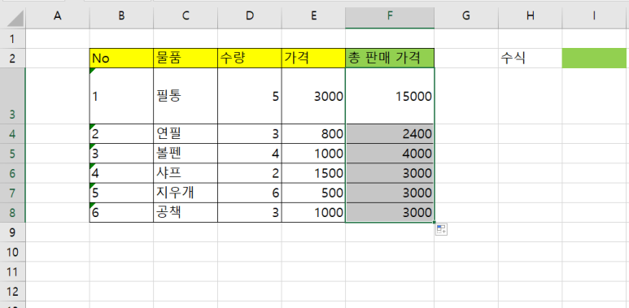Click the '총 판매 가격' header cell
Screen dimensions: 629x308
click(x=390, y=59)
